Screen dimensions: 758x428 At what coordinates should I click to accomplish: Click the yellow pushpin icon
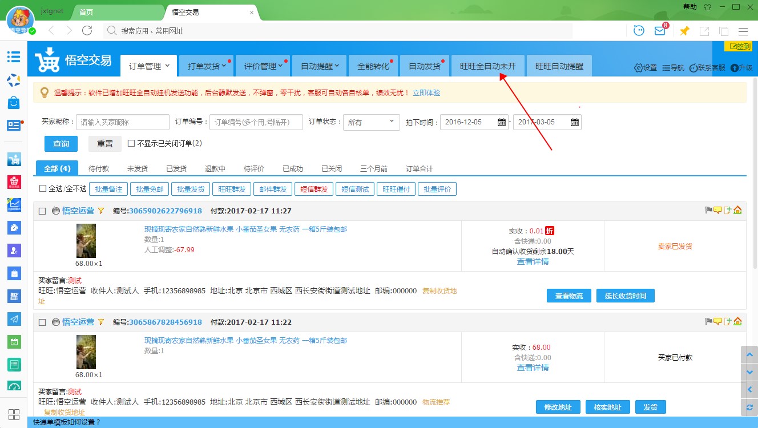684,31
